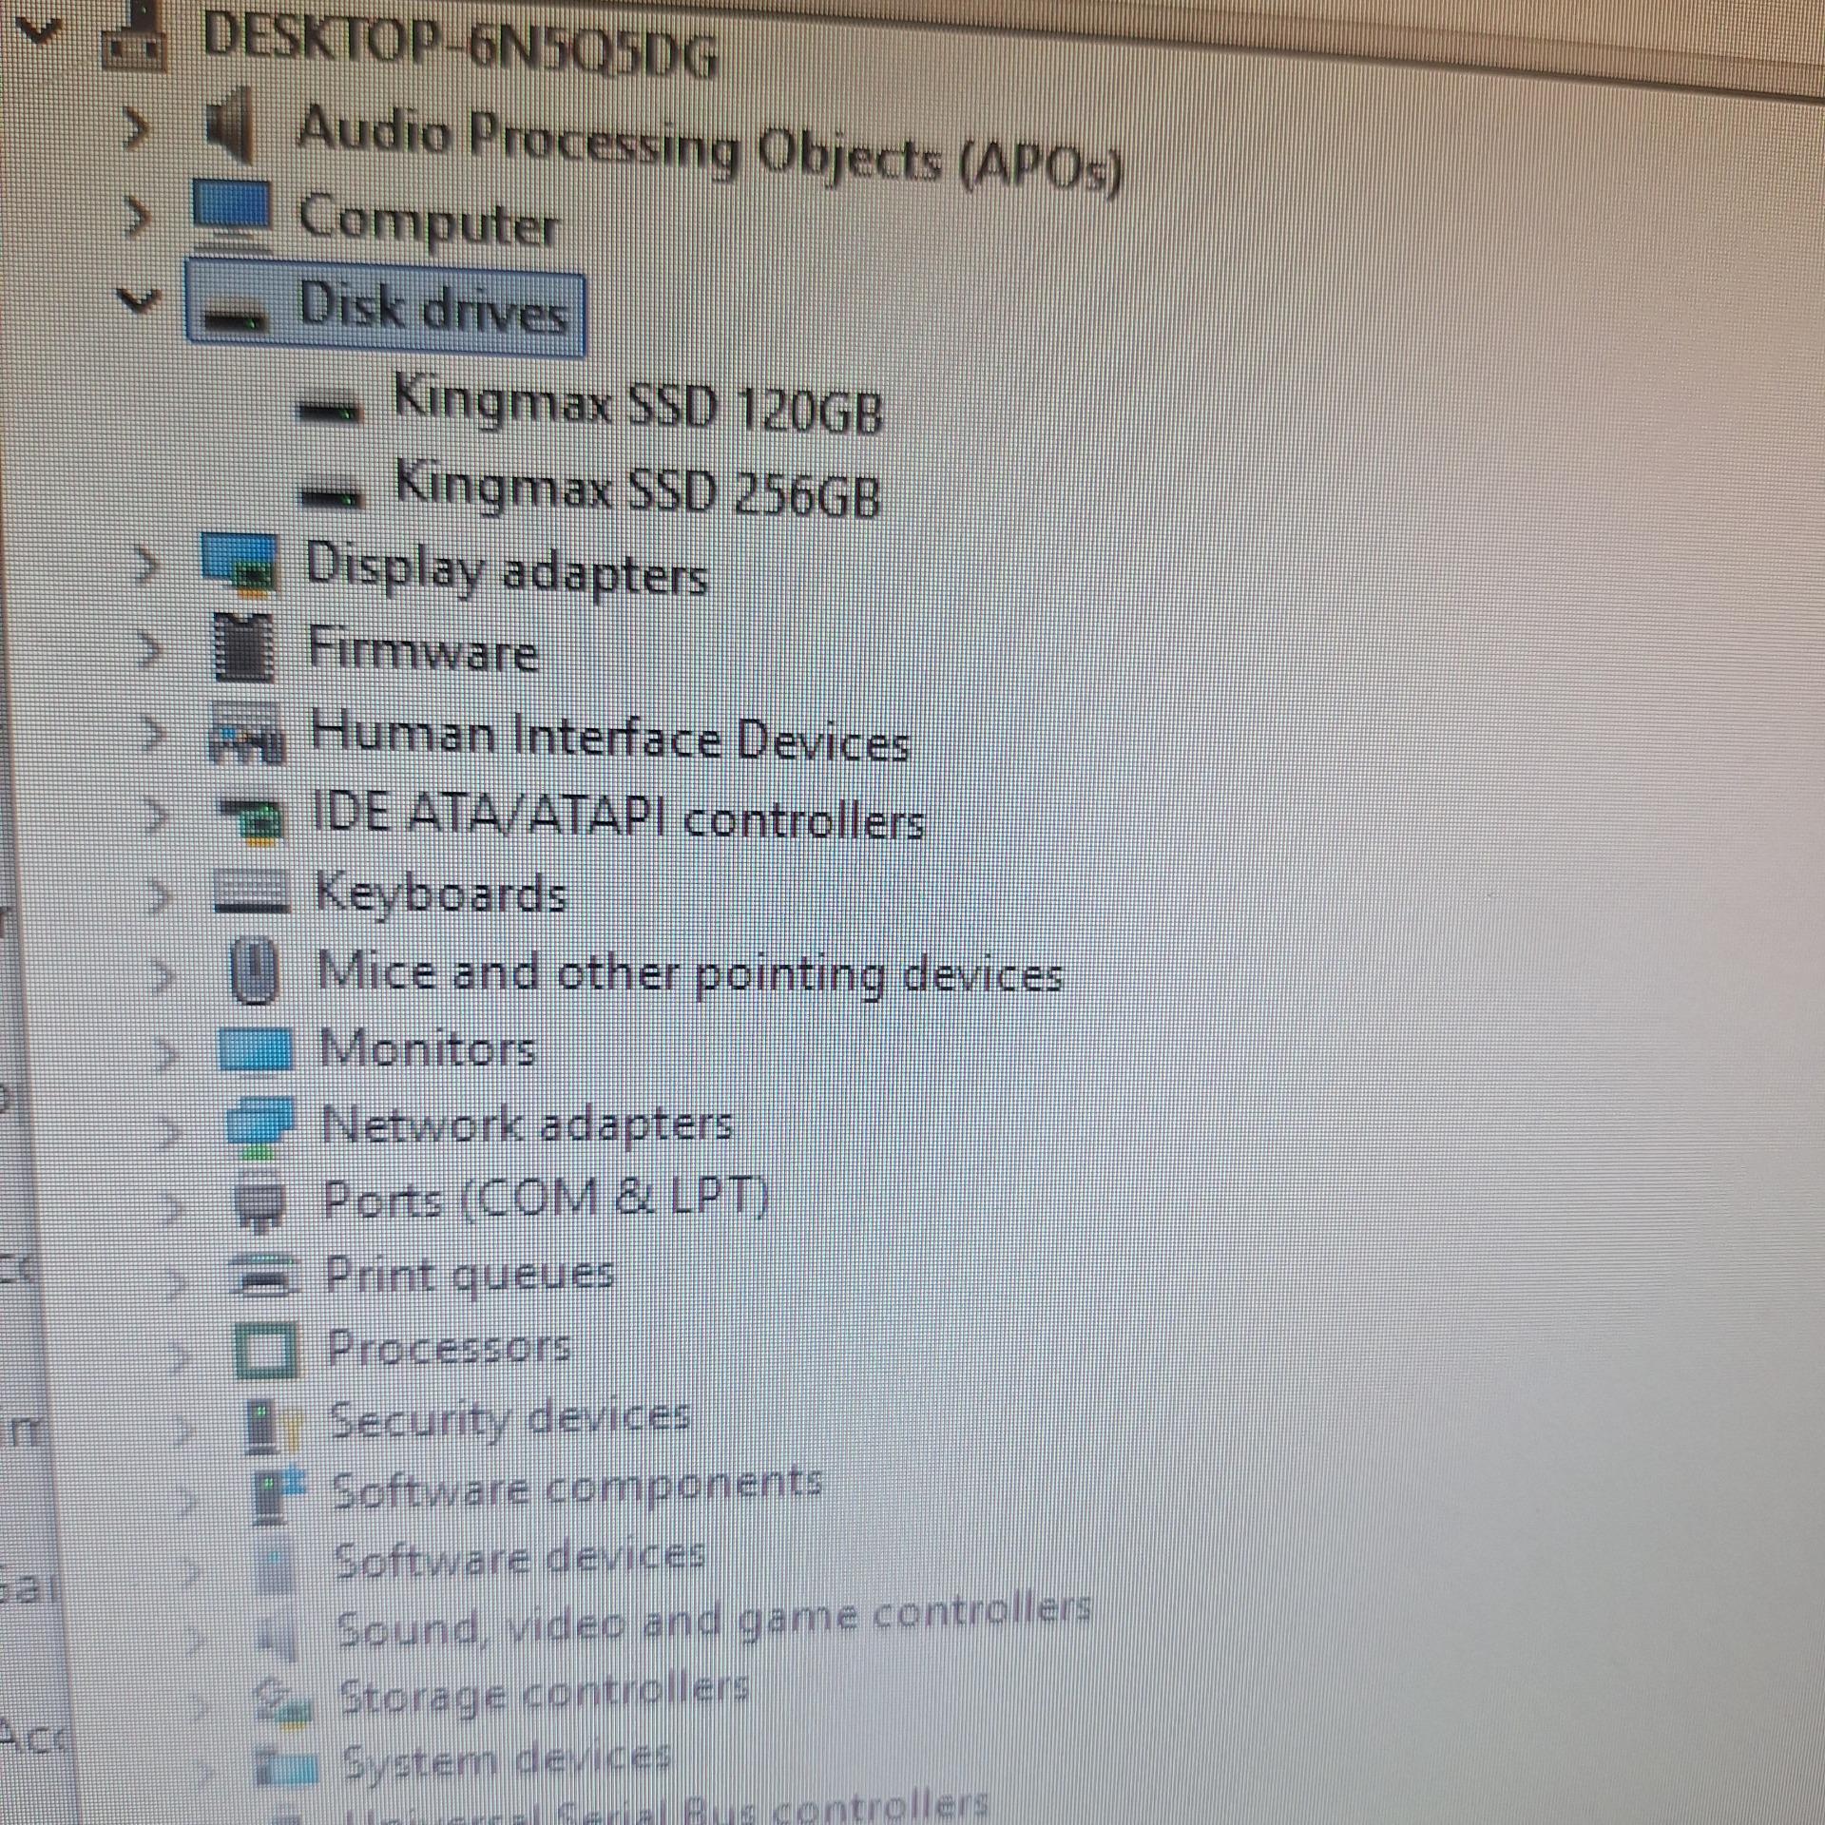The height and width of the screenshot is (1825, 1825).
Task: Select Mice and other pointing devices
Action: [690, 972]
